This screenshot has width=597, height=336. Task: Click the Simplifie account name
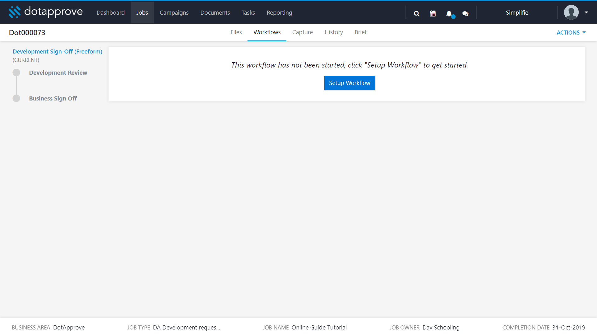coord(517,12)
